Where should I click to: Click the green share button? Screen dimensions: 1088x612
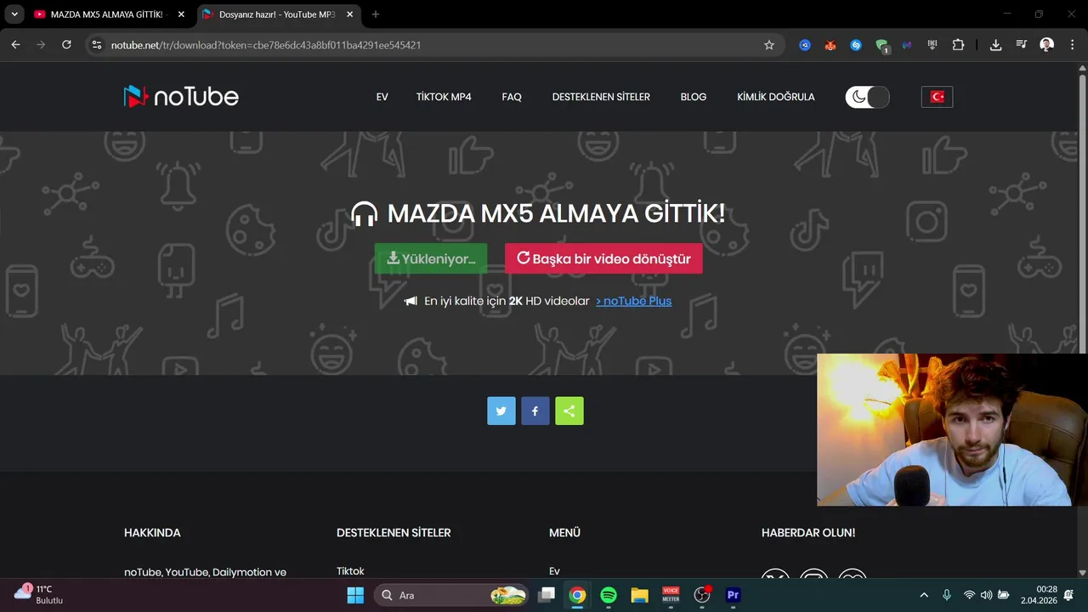(569, 411)
